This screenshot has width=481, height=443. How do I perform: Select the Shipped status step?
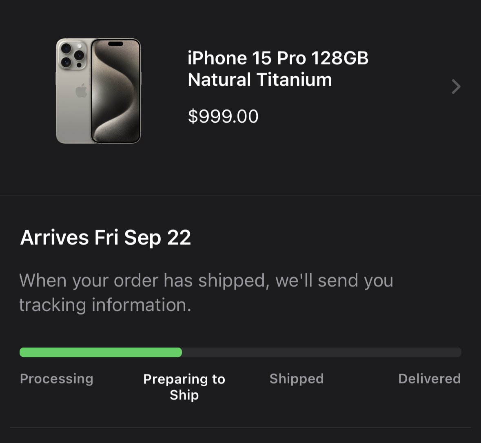tap(297, 379)
